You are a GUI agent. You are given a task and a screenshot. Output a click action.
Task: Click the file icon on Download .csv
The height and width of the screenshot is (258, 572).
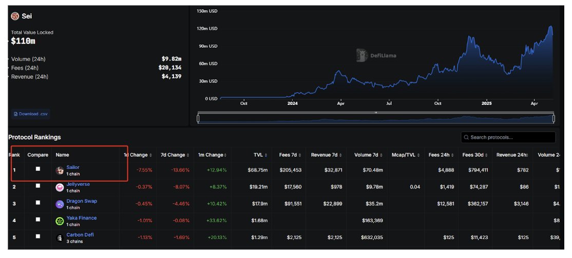tap(16, 114)
